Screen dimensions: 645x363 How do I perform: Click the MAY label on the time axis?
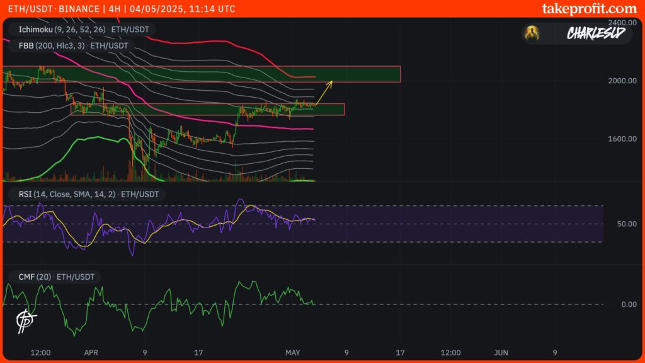[x=293, y=353]
